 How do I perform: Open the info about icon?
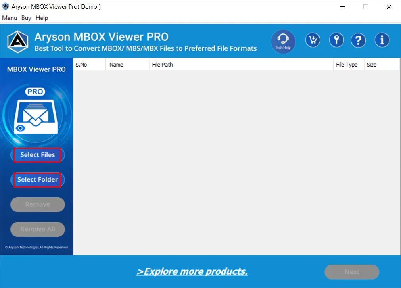click(x=382, y=40)
